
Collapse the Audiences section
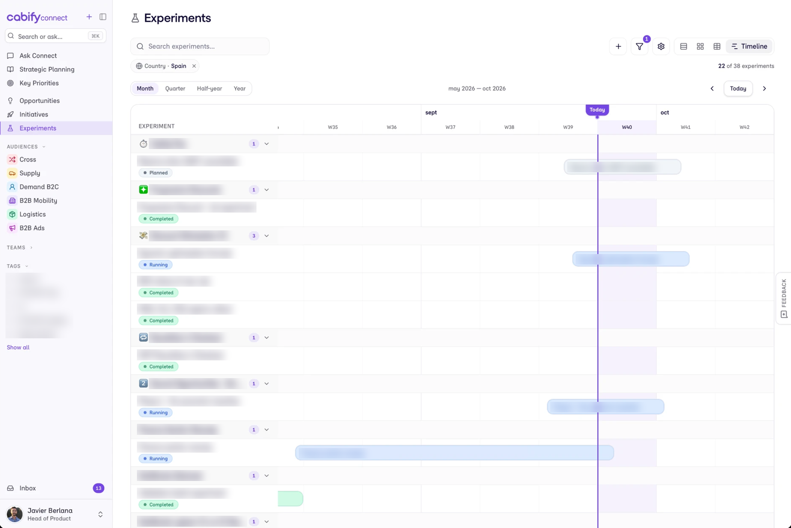point(26,147)
